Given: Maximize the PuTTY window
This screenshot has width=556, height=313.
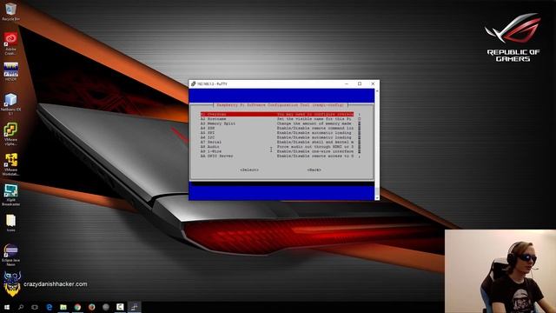Looking at the screenshot, I should 360,83.
